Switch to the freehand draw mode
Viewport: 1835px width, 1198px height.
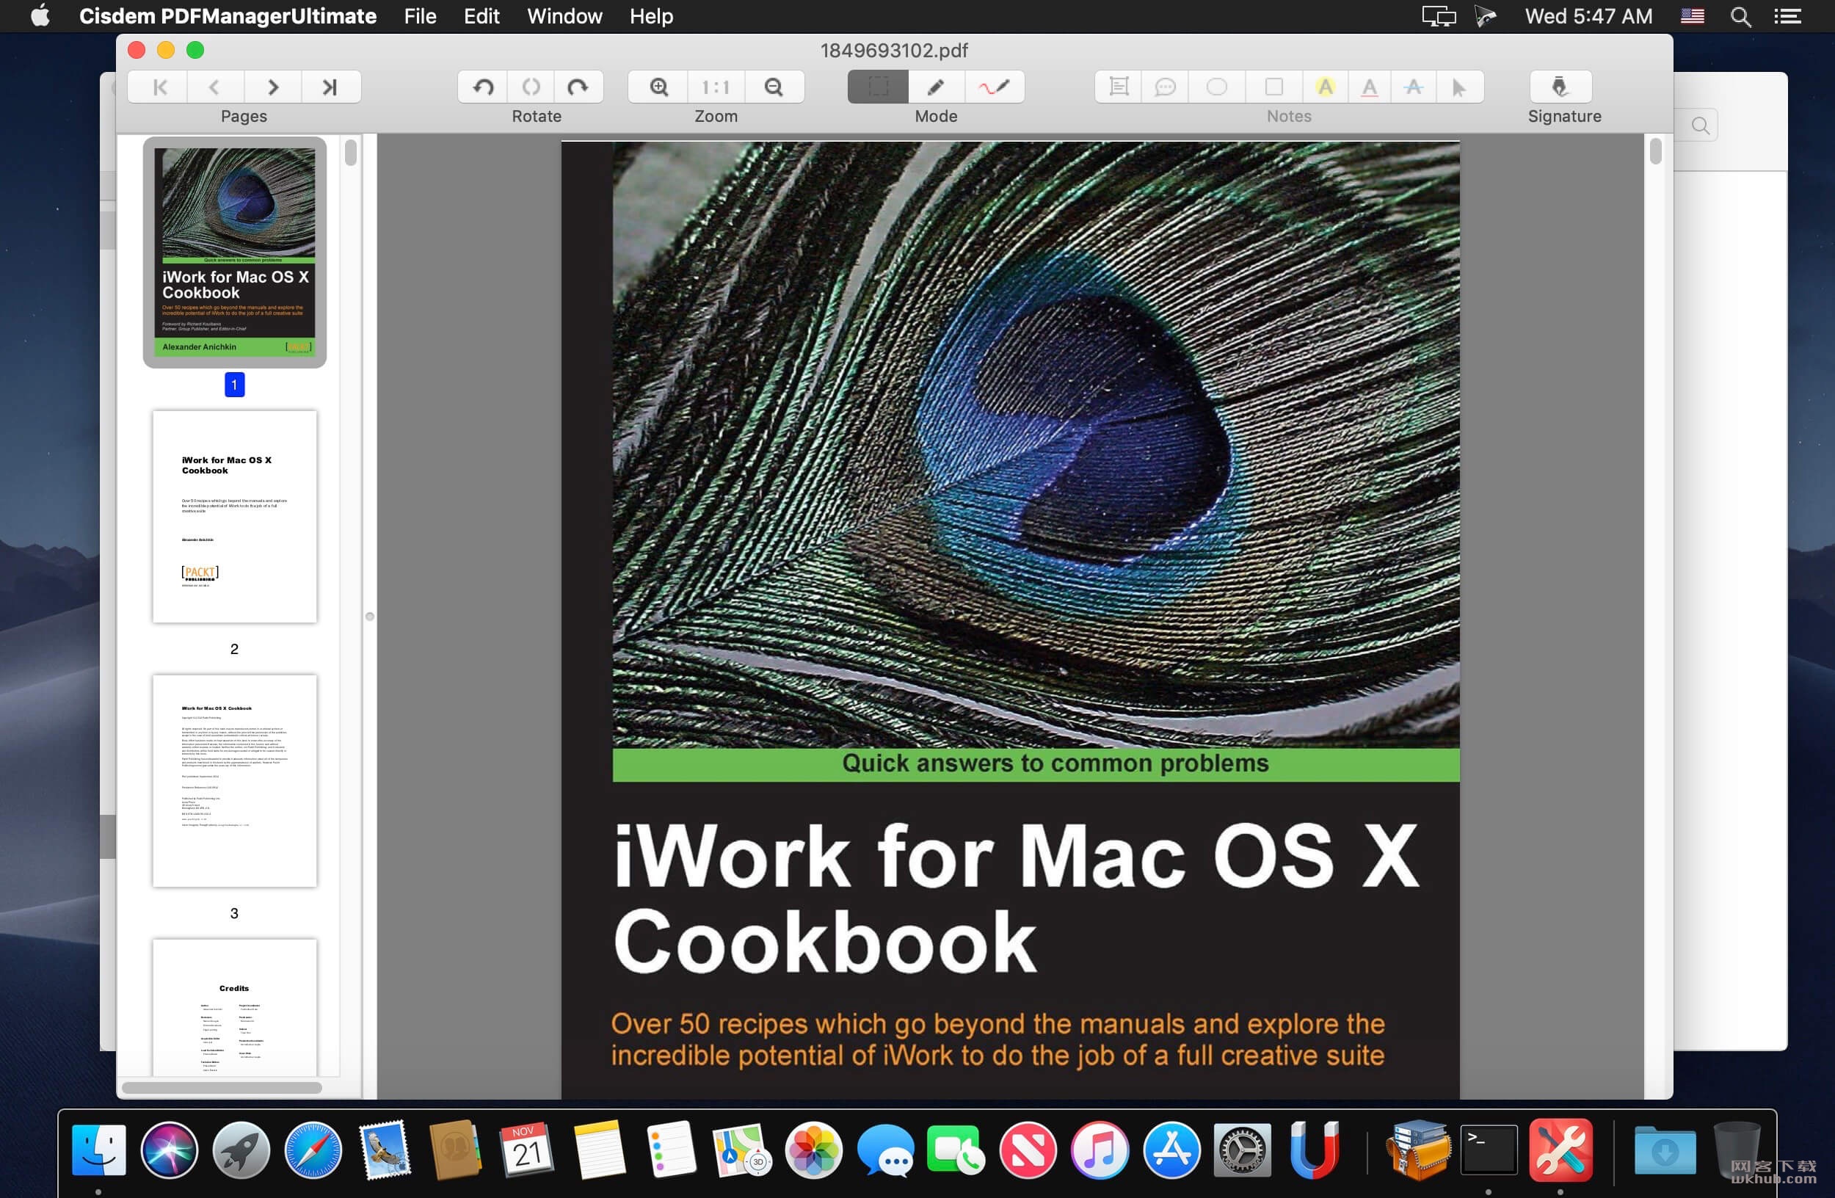(995, 87)
